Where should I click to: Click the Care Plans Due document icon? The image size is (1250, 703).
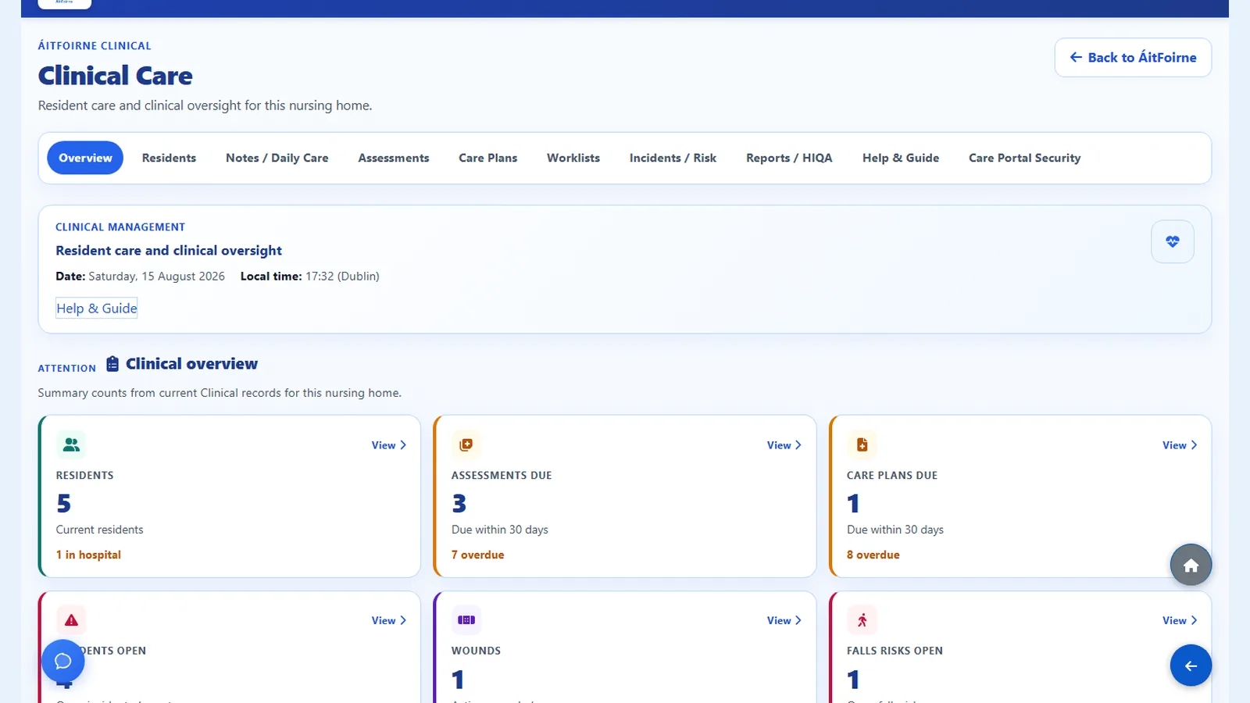click(862, 444)
